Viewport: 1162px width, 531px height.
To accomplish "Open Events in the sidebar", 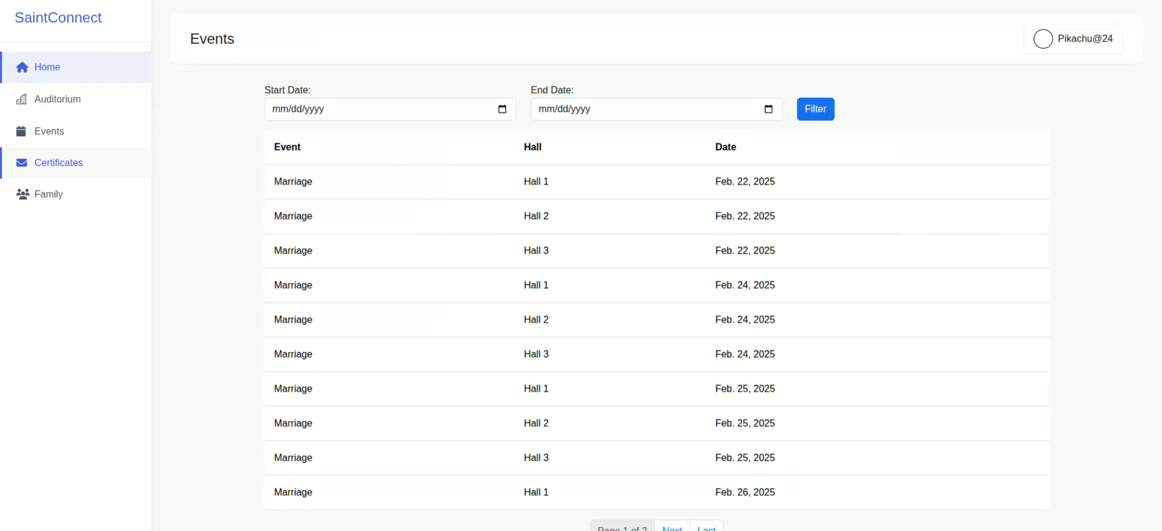I will 76,131.
